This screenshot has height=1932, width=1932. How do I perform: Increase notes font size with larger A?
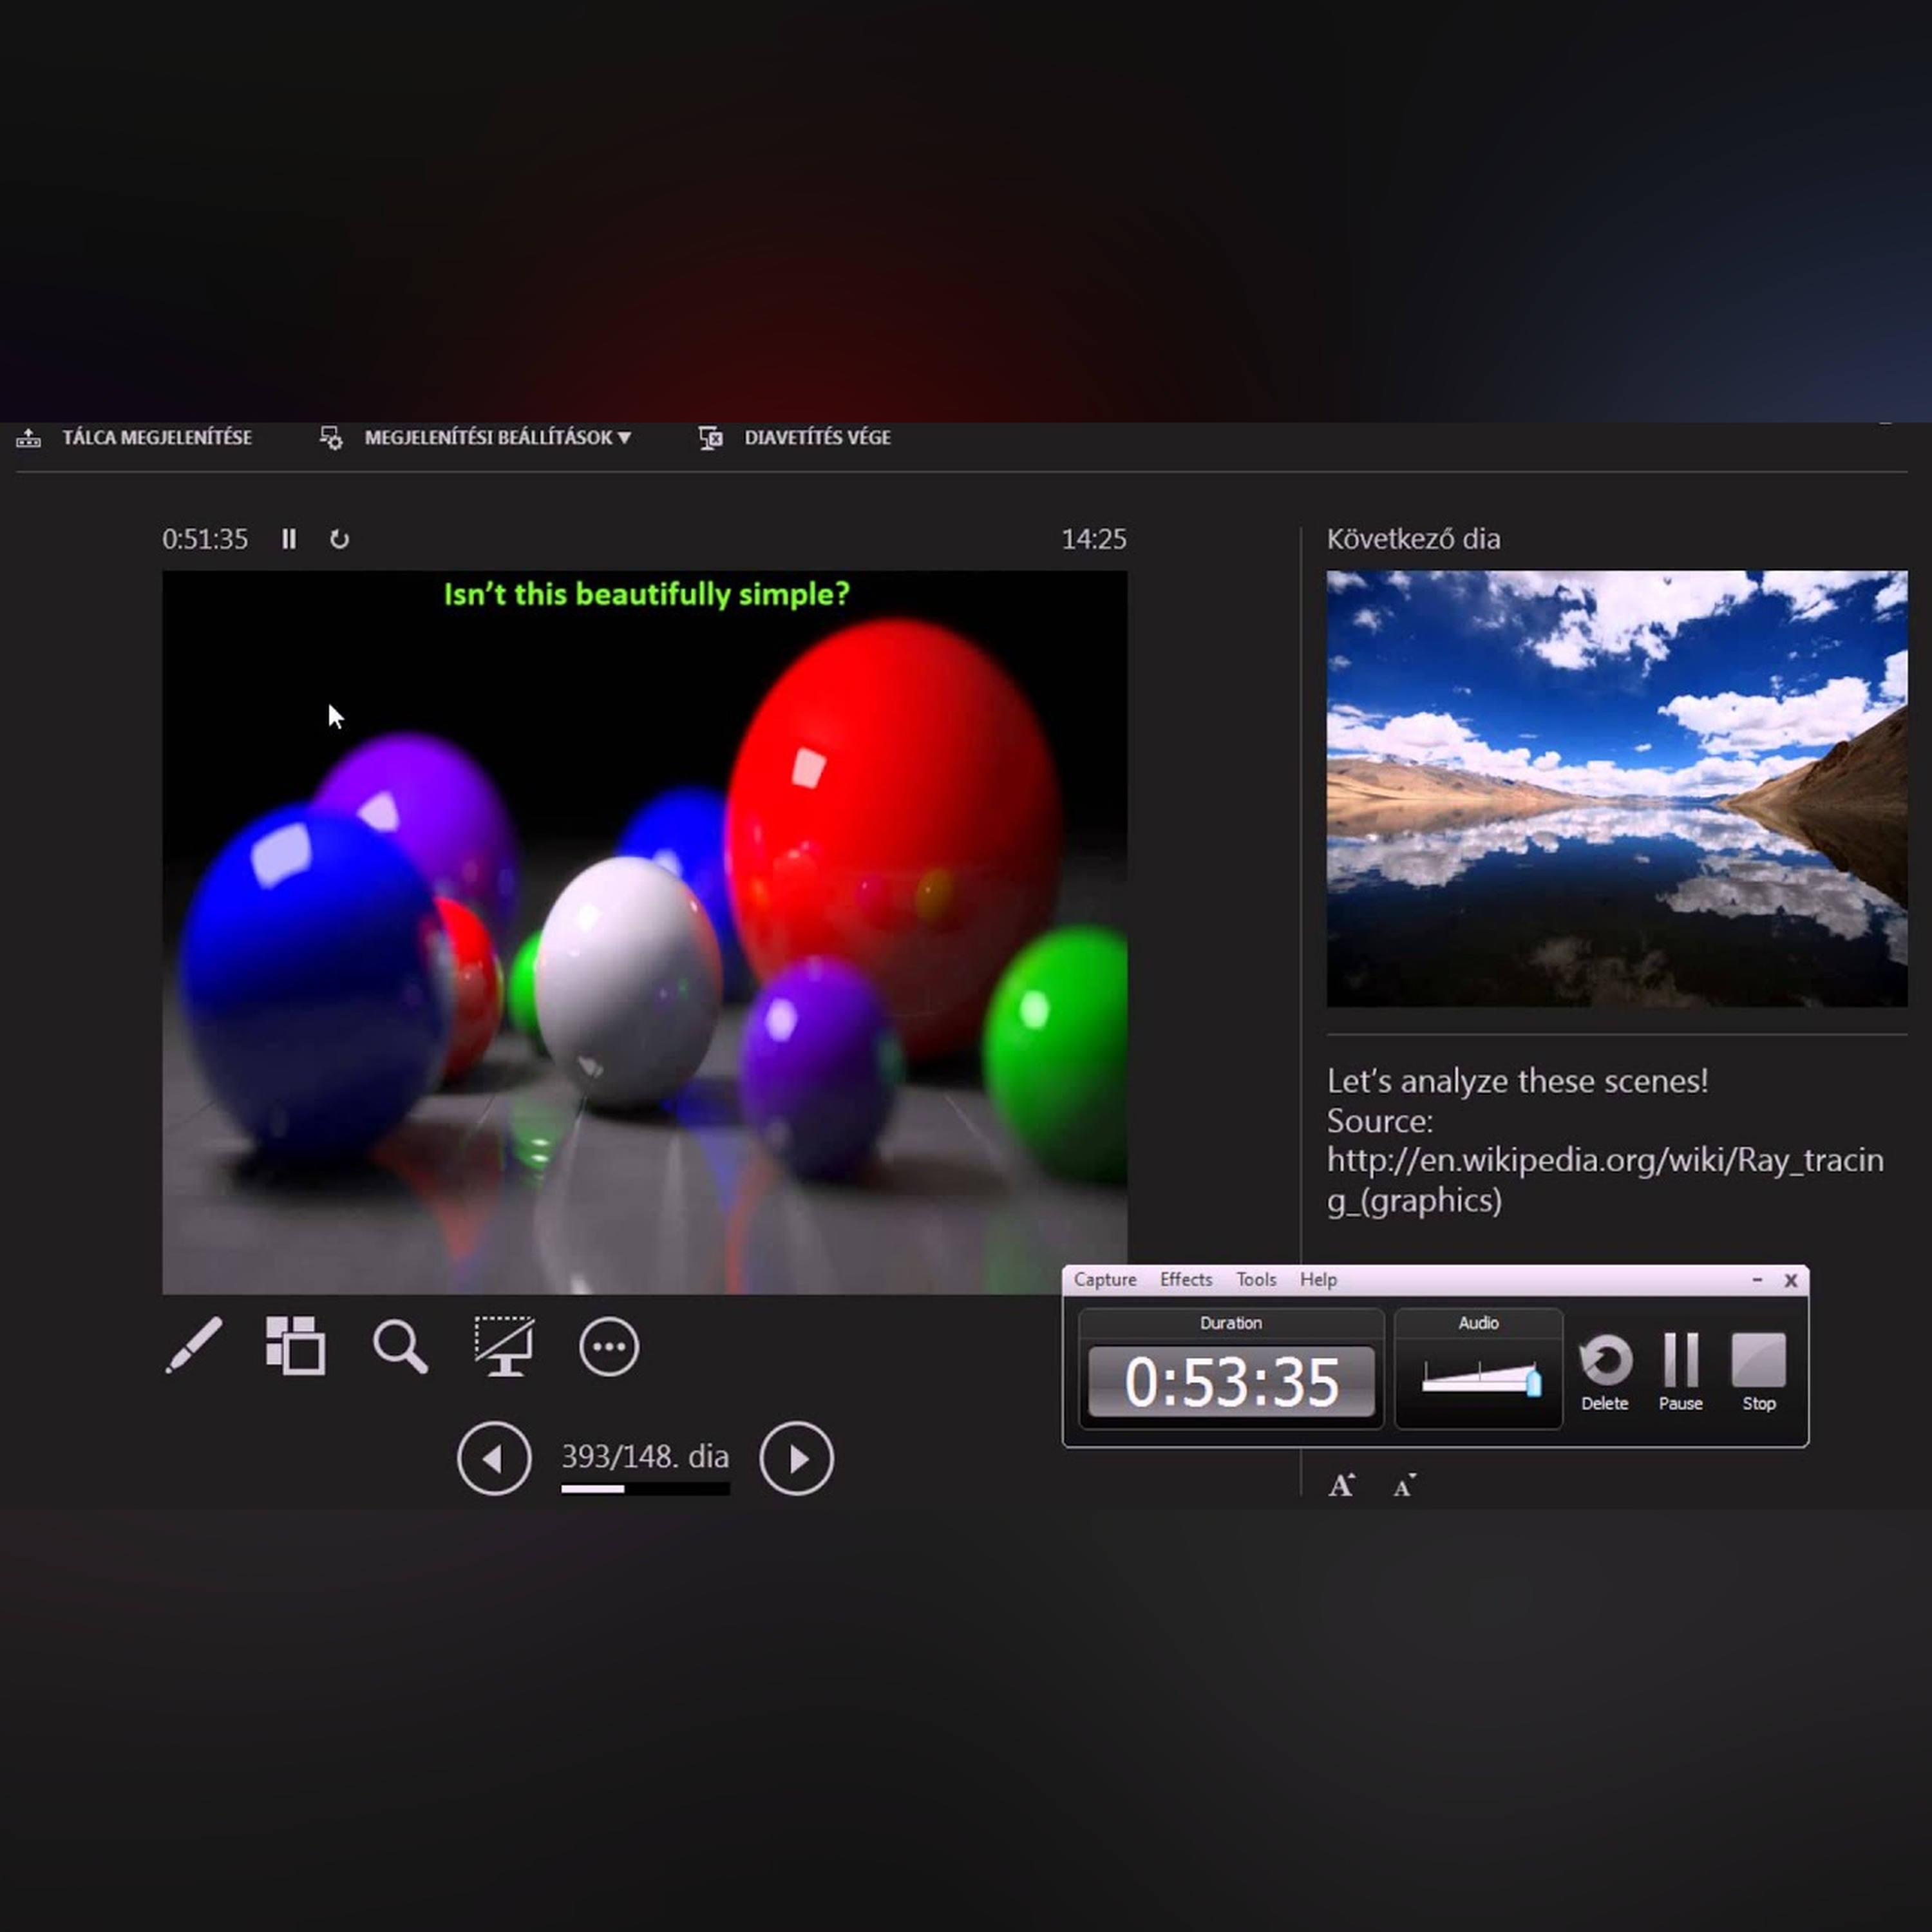pyautogui.click(x=1341, y=1485)
